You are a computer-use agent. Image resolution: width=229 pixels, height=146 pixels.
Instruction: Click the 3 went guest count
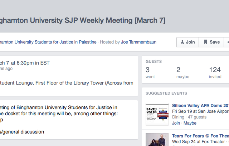click(x=150, y=73)
